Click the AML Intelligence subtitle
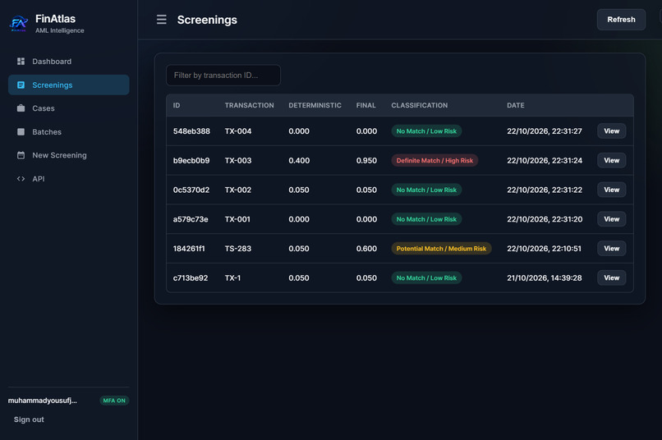Screen dimensions: 662x440 tap(59, 30)
